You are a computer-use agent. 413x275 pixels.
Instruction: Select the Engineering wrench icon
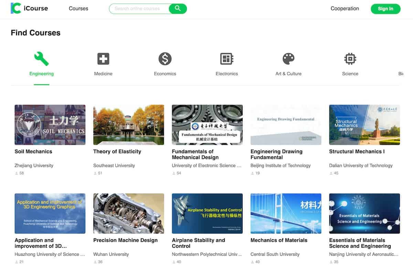41,59
